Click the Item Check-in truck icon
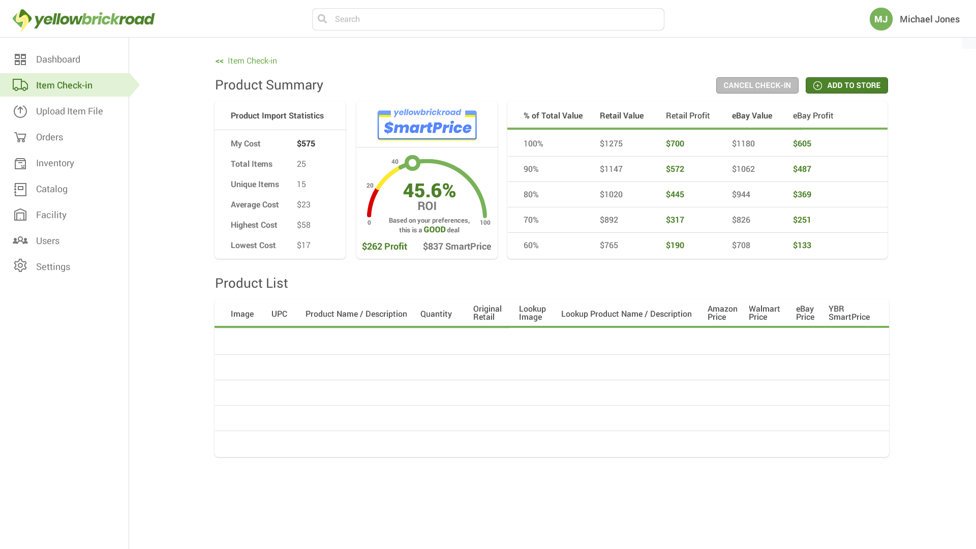Viewport: 976px width, 549px height. point(20,85)
